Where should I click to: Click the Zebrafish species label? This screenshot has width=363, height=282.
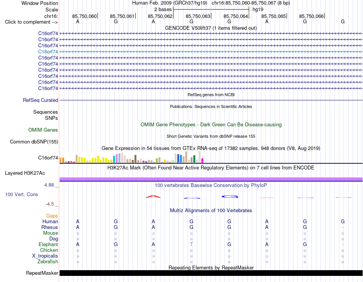pos(48,261)
